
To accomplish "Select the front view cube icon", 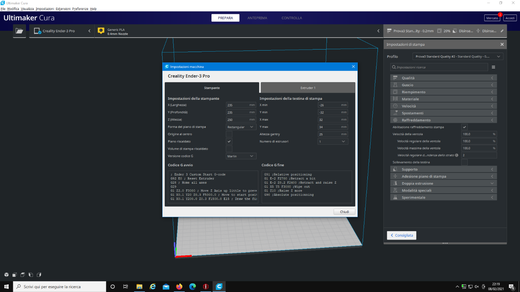I will click(x=15, y=275).
